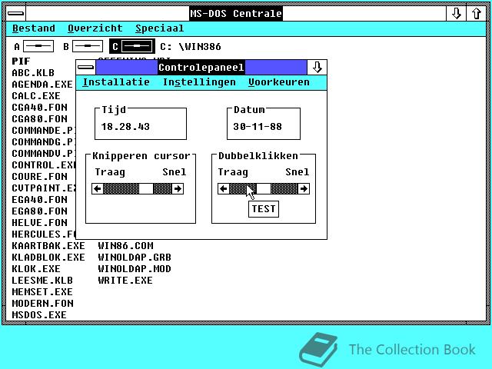Screen dimensions: 492x369
Task: Select file MODERN.FON
Action: [x=42, y=304]
